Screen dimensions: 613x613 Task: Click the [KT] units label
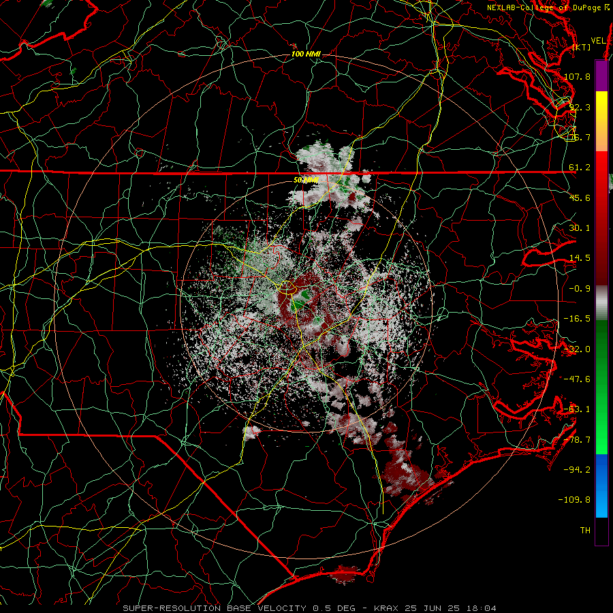click(582, 47)
